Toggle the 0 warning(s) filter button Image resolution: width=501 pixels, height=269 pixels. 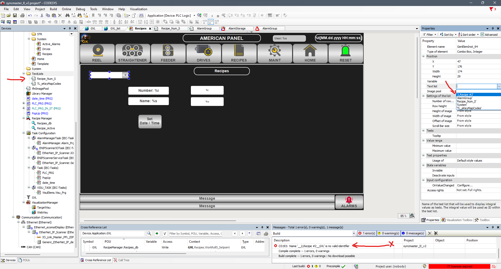(388, 233)
